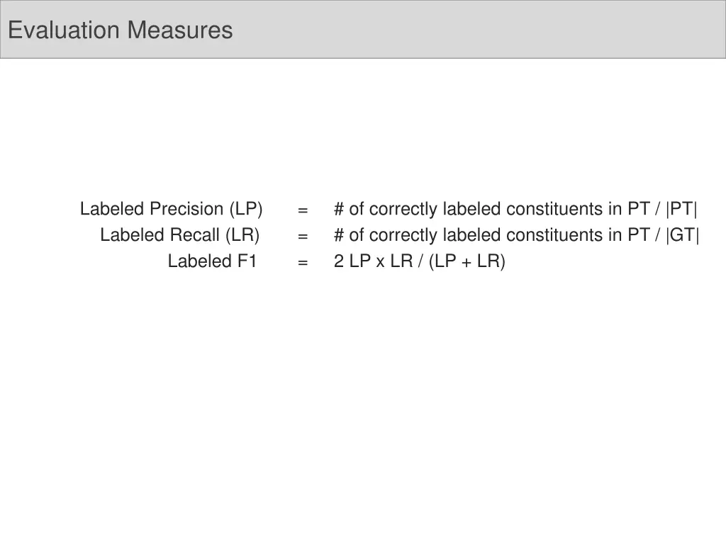Click the "#" symbol starting the recall formula
The height and width of the screenshot is (544, 726).
pyautogui.click(x=339, y=235)
